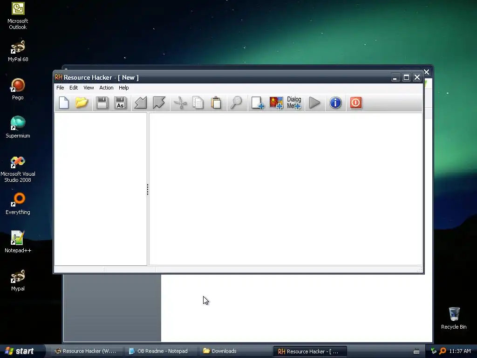Open the Action menu
477x358 pixels.
coord(106,88)
